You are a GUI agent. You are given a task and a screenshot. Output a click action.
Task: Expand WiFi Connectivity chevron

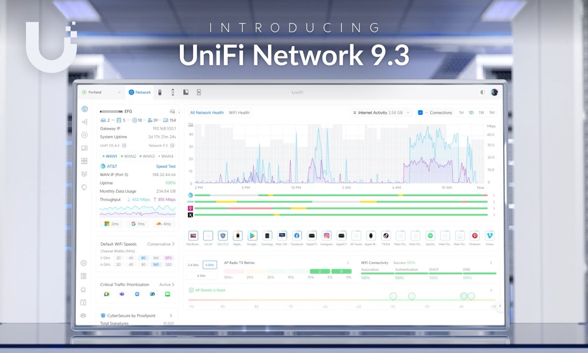click(491, 263)
